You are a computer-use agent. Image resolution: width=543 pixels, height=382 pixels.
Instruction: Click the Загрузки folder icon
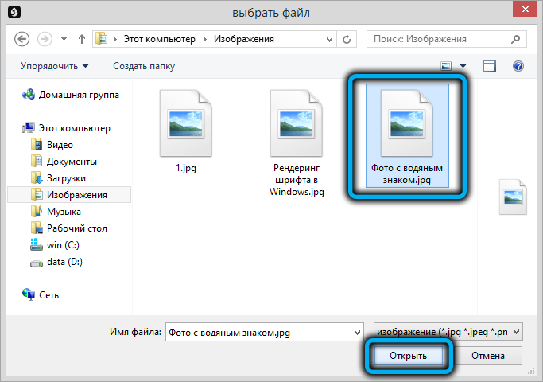(37, 177)
